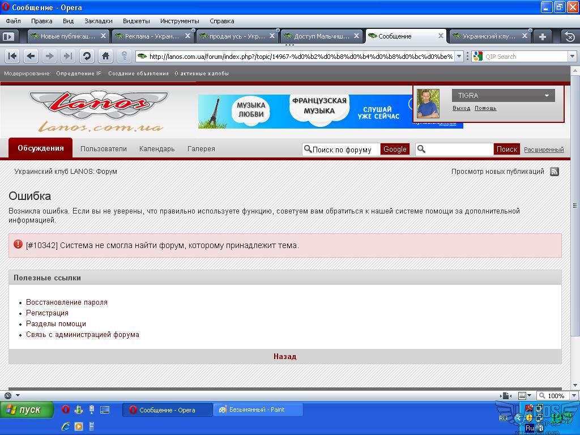The width and height of the screenshot is (580, 435).
Task: Close the продам усь tab
Action: (x=272, y=36)
